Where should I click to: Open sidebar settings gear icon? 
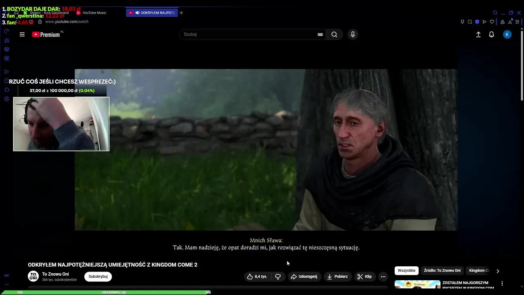coord(7,99)
